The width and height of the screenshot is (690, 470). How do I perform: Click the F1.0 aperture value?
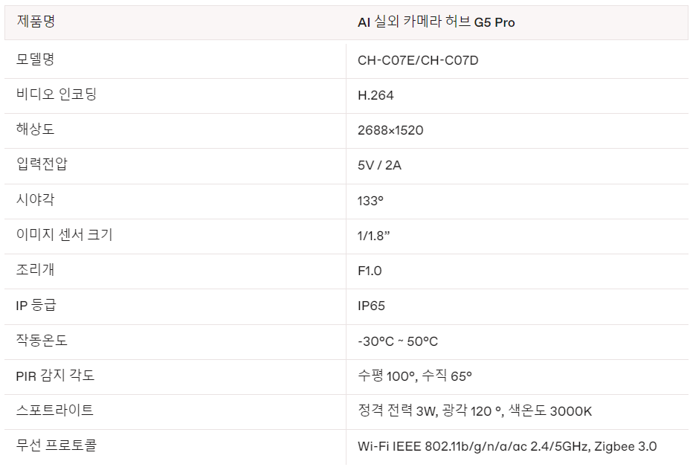[x=370, y=271]
